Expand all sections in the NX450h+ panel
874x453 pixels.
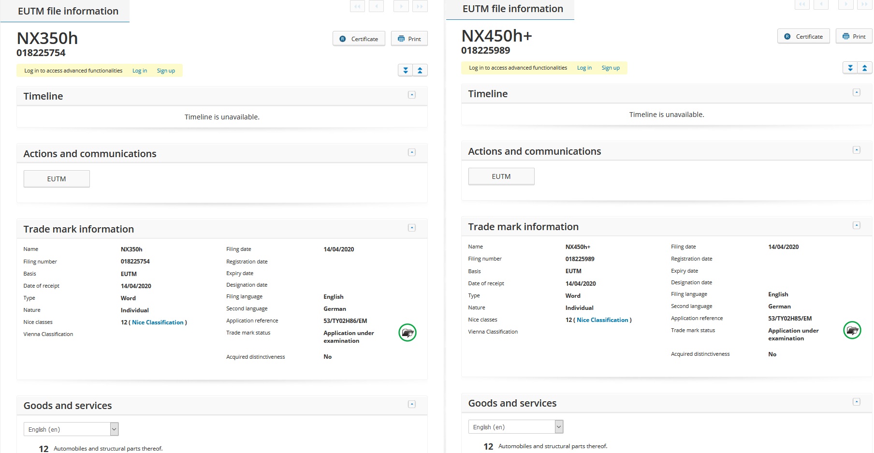click(x=850, y=68)
